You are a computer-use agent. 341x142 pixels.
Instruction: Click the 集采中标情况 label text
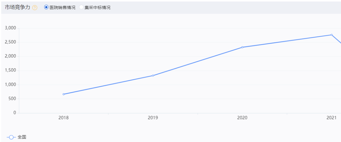(x=98, y=8)
